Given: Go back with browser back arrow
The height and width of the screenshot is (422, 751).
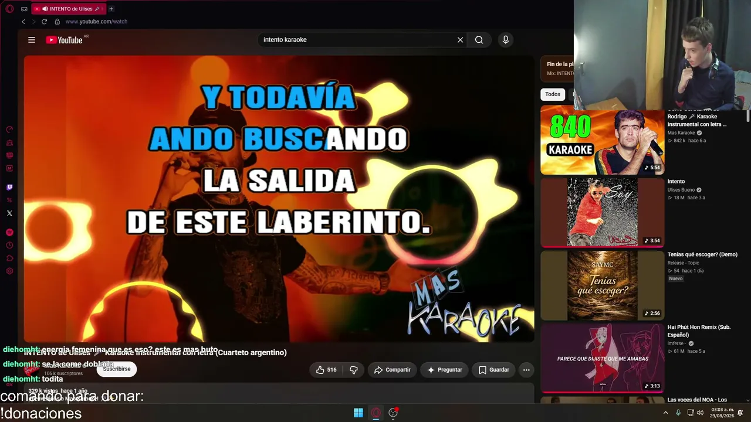Looking at the screenshot, I should coord(23,22).
